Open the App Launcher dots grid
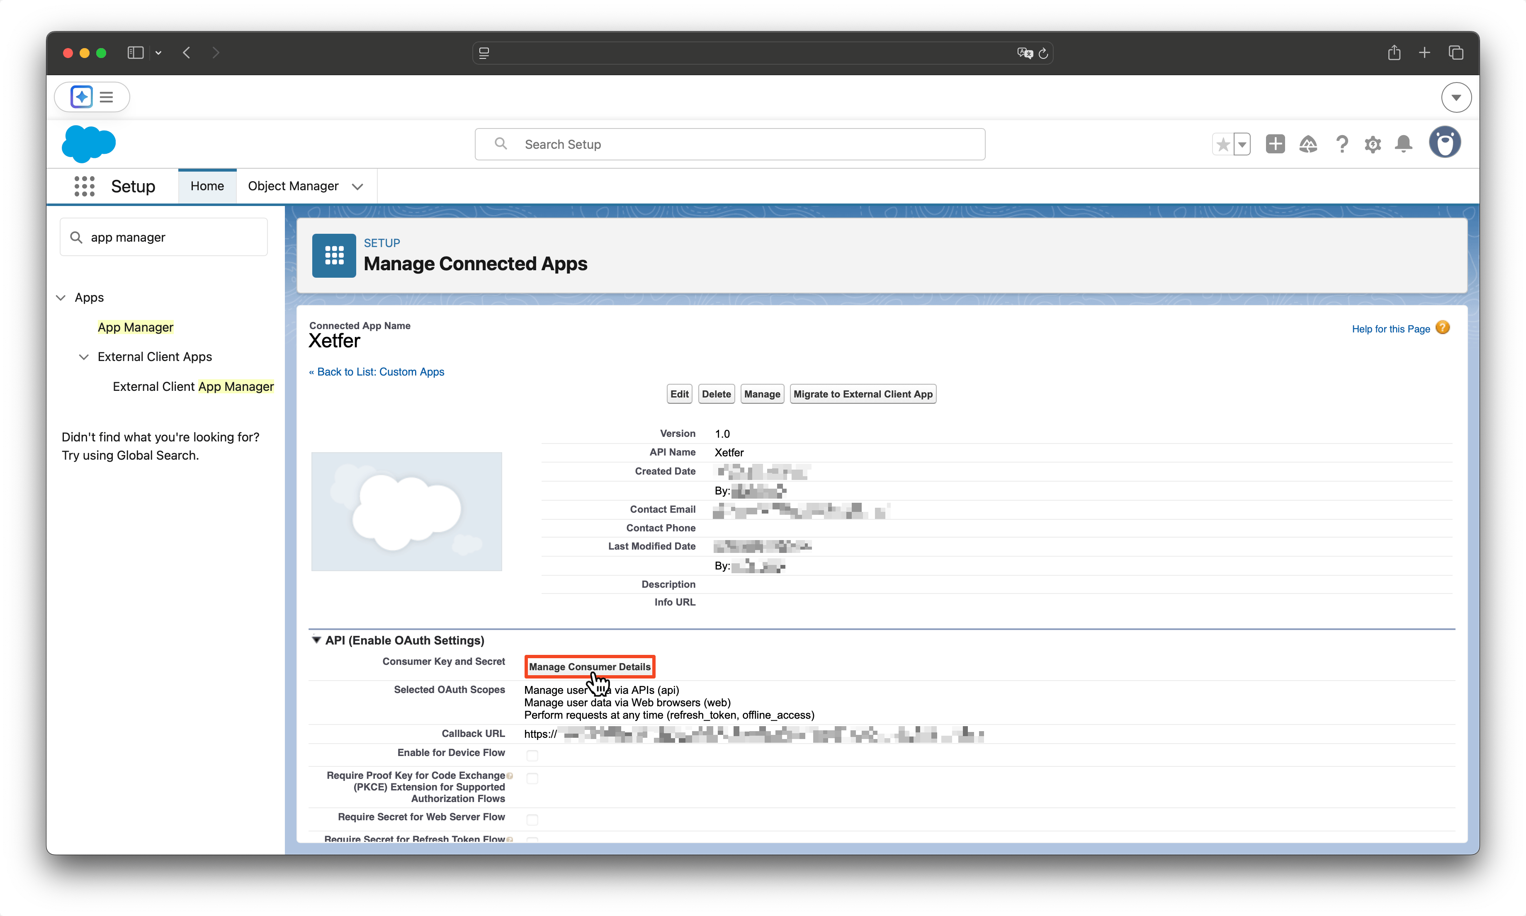 pos(84,186)
